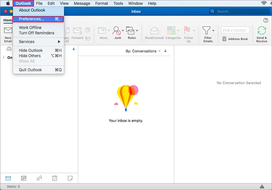This screenshot has width=272, height=190.
Task: Open the Message menu
Action: point(82,3)
